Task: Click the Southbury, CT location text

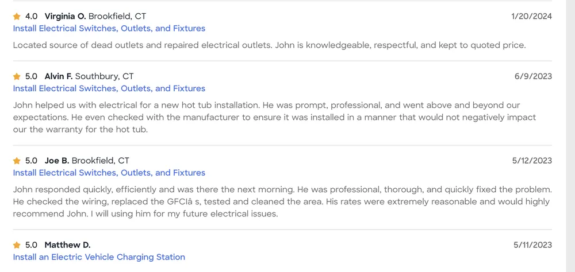Action: click(104, 76)
